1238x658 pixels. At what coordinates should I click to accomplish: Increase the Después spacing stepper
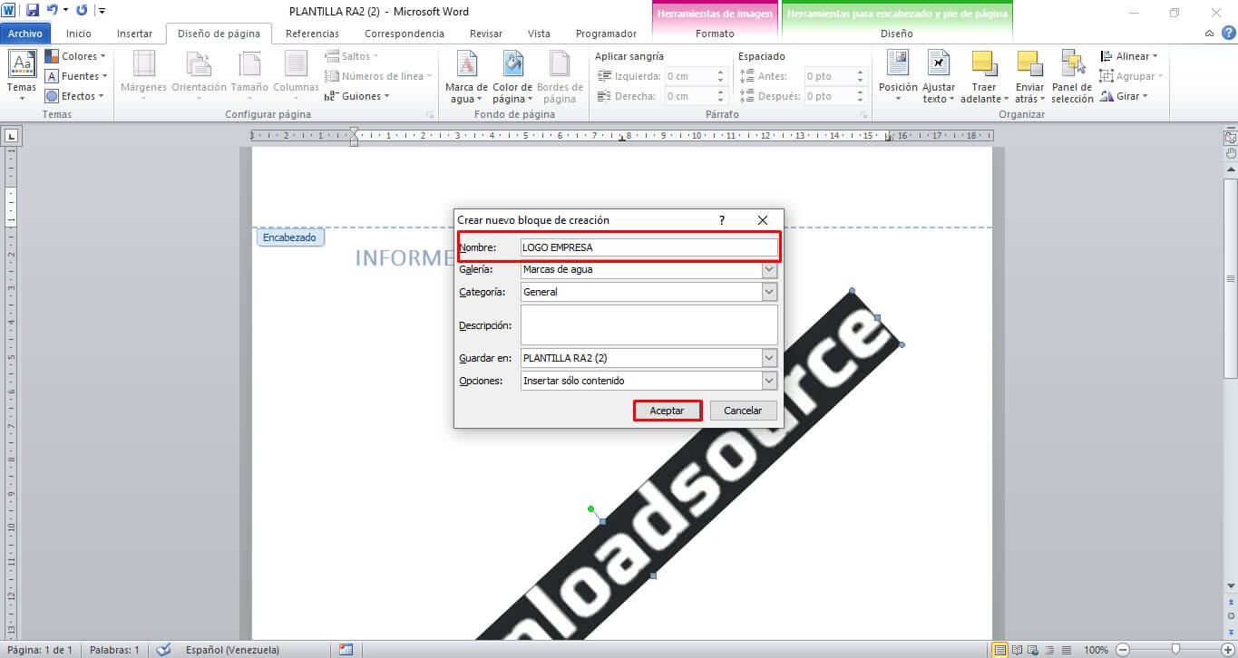point(861,92)
